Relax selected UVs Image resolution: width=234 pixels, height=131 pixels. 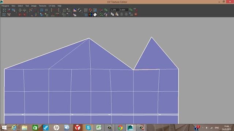coord(46,15)
